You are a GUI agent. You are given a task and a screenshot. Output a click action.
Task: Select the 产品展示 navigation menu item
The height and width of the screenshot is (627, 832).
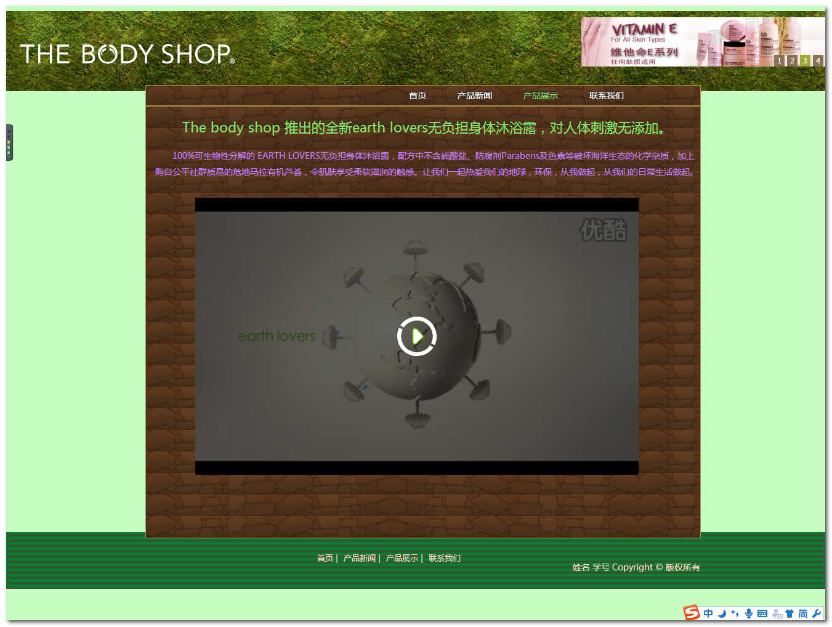(x=540, y=95)
